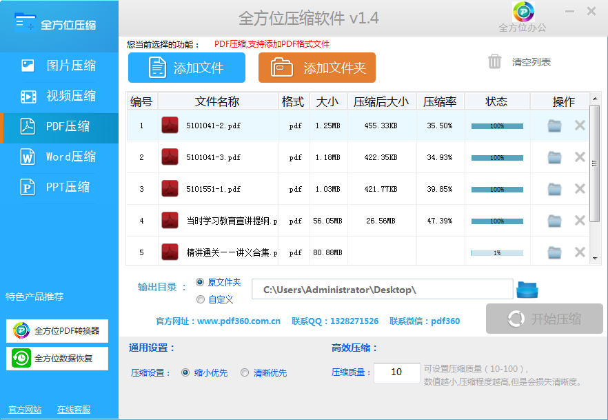Select 自定义 output radio button
The width and height of the screenshot is (608, 420).
coord(201,299)
